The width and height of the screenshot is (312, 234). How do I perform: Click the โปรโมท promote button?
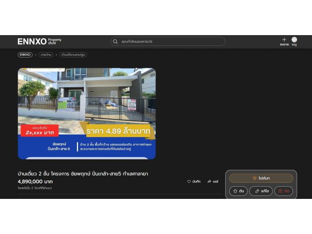[261, 178]
